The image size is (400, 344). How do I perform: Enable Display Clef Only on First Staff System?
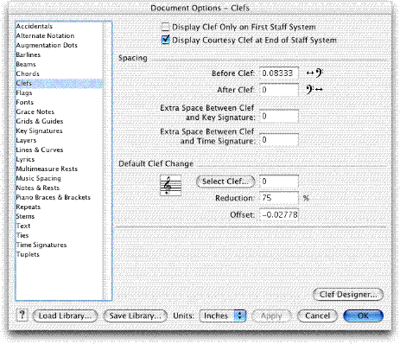coord(165,27)
